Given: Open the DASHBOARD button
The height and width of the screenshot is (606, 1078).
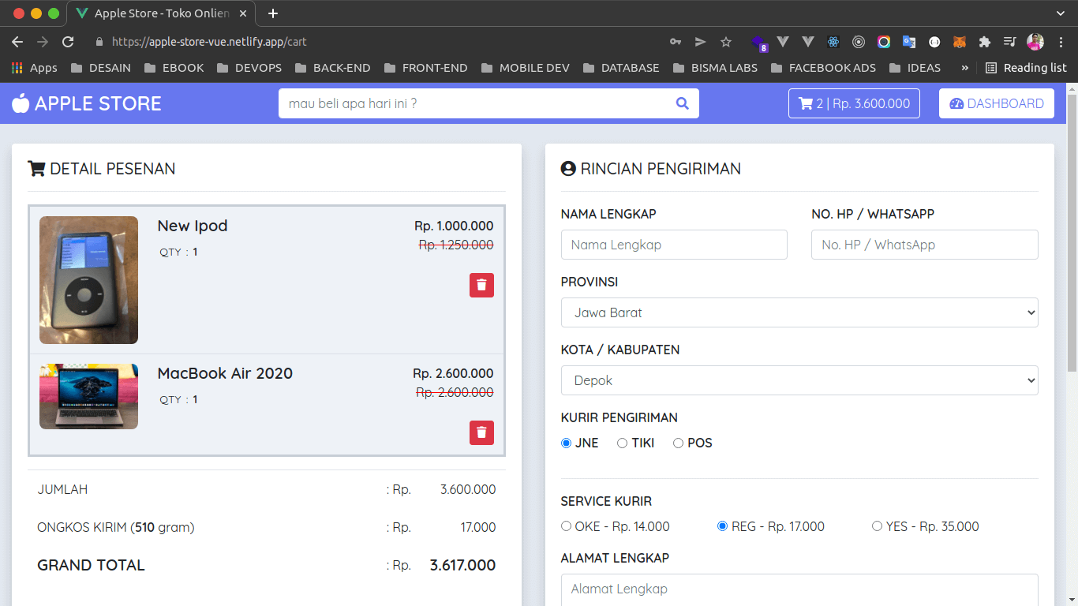Looking at the screenshot, I should [x=997, y=103].
